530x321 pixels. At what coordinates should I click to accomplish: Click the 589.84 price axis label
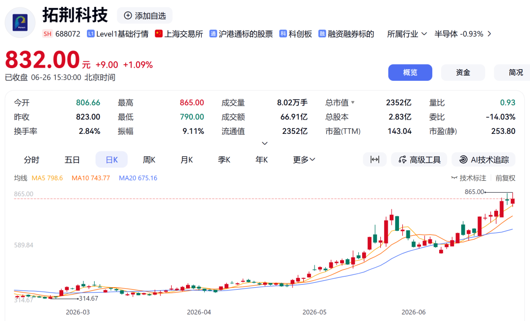24,245
